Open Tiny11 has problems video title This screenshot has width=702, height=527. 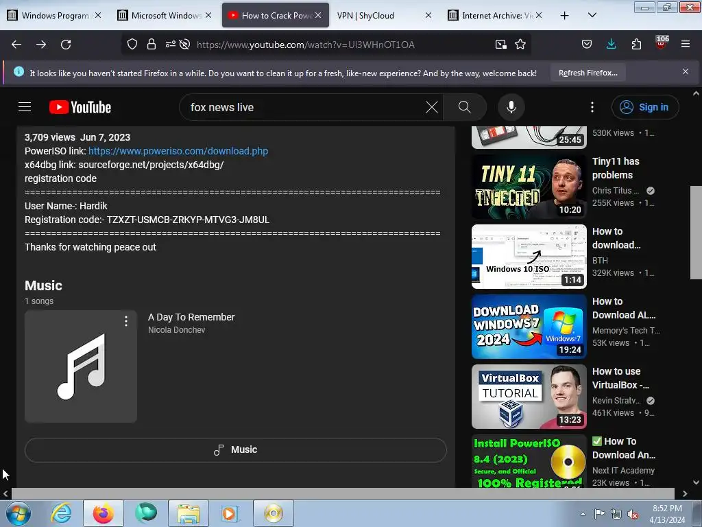616,168
